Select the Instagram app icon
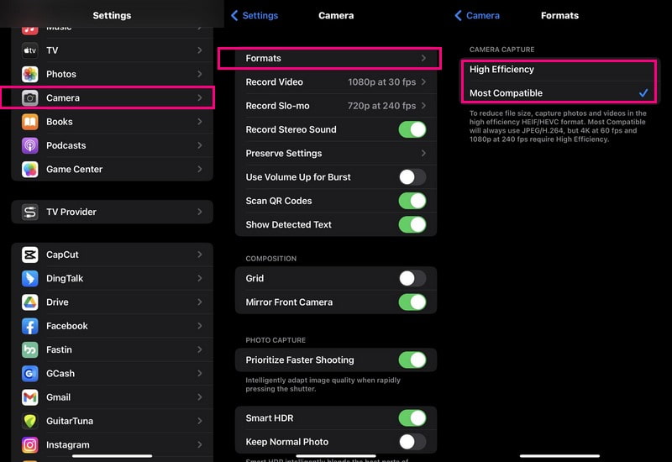672x462 pixels. coord(30,444)
